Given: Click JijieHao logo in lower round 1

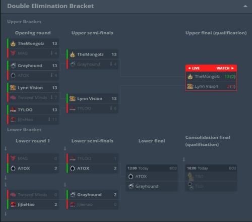Looking at the screenshot, I should (13, 204).
